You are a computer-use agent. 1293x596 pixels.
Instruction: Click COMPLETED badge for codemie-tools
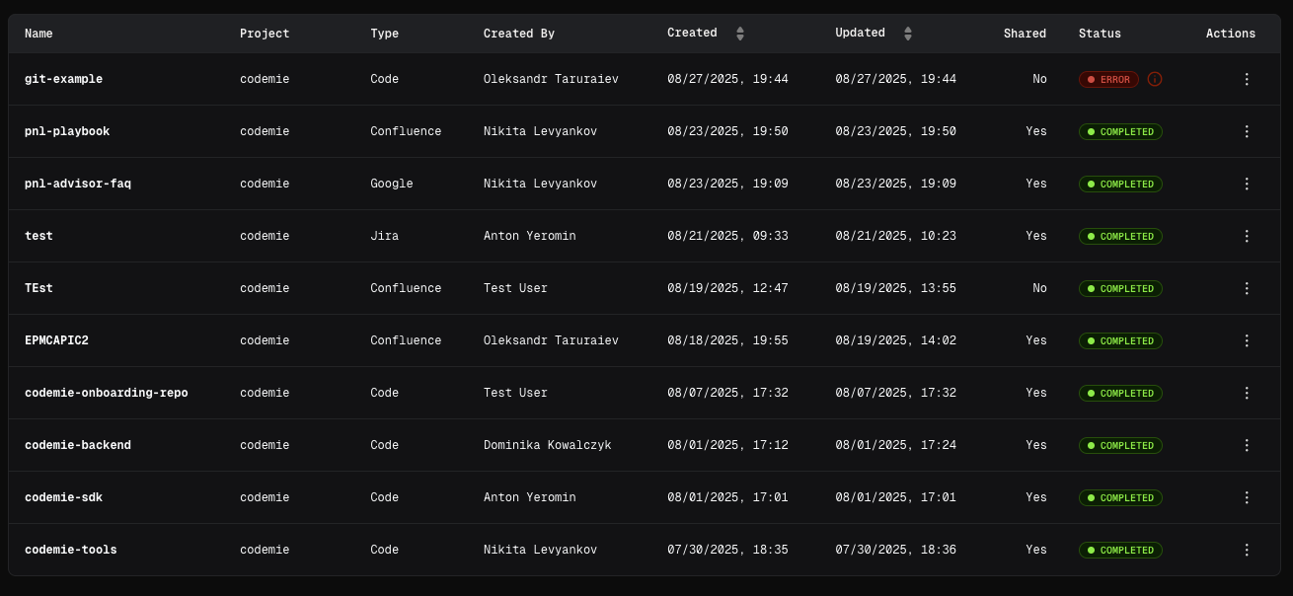pyautogui.click(x=1120, y=550)
